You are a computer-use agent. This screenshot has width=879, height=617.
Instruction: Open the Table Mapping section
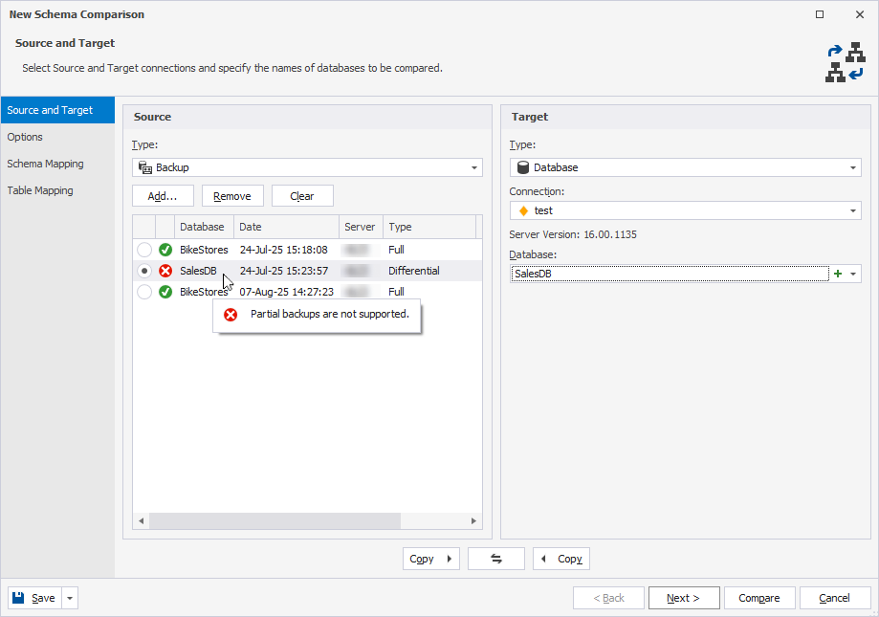click(x=41, y=190)
